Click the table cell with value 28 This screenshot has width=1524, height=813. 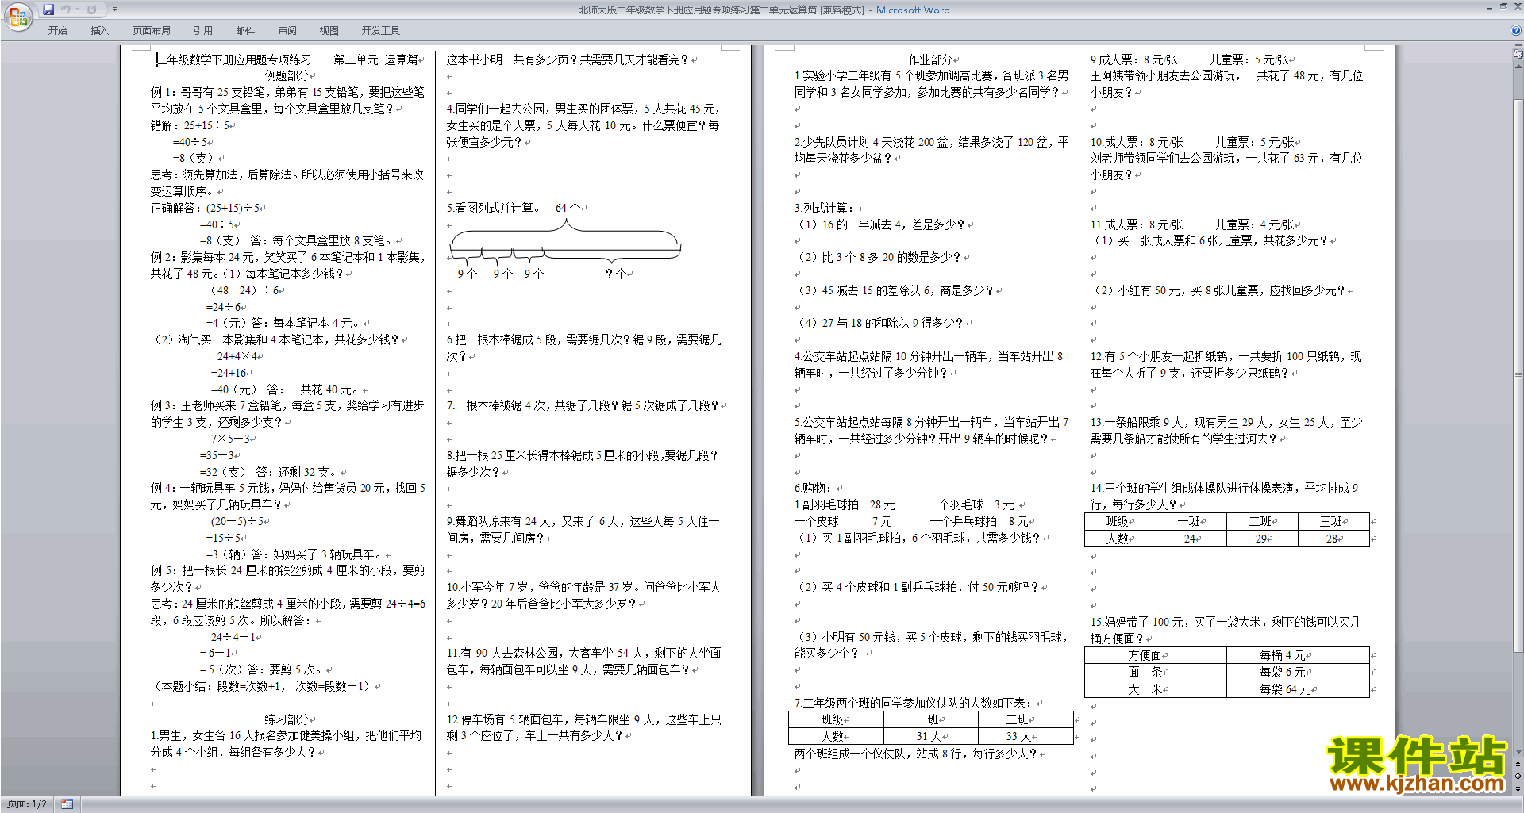point(1333,539)
